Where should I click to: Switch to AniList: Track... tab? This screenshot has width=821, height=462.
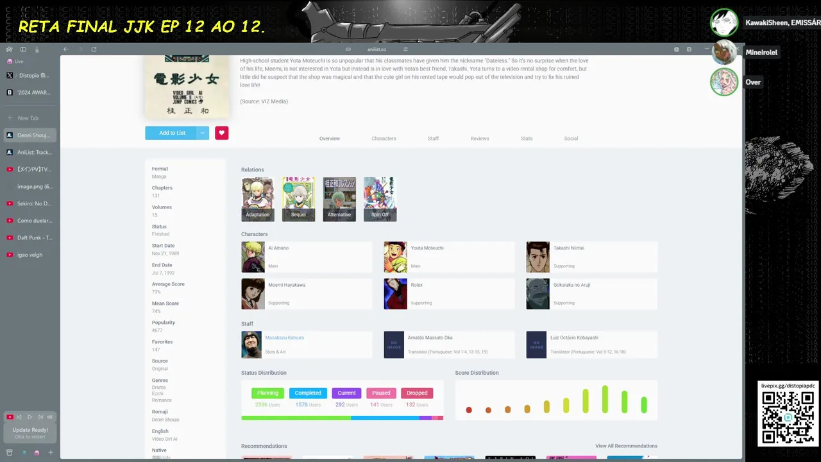pos(29,152)
